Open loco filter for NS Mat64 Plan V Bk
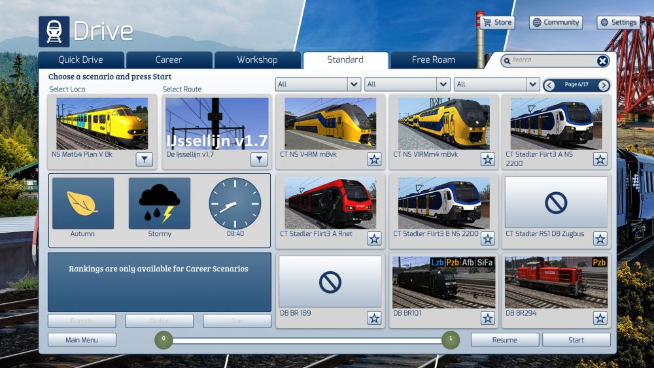This screenshot has height=368, width=654. [145, 159]
